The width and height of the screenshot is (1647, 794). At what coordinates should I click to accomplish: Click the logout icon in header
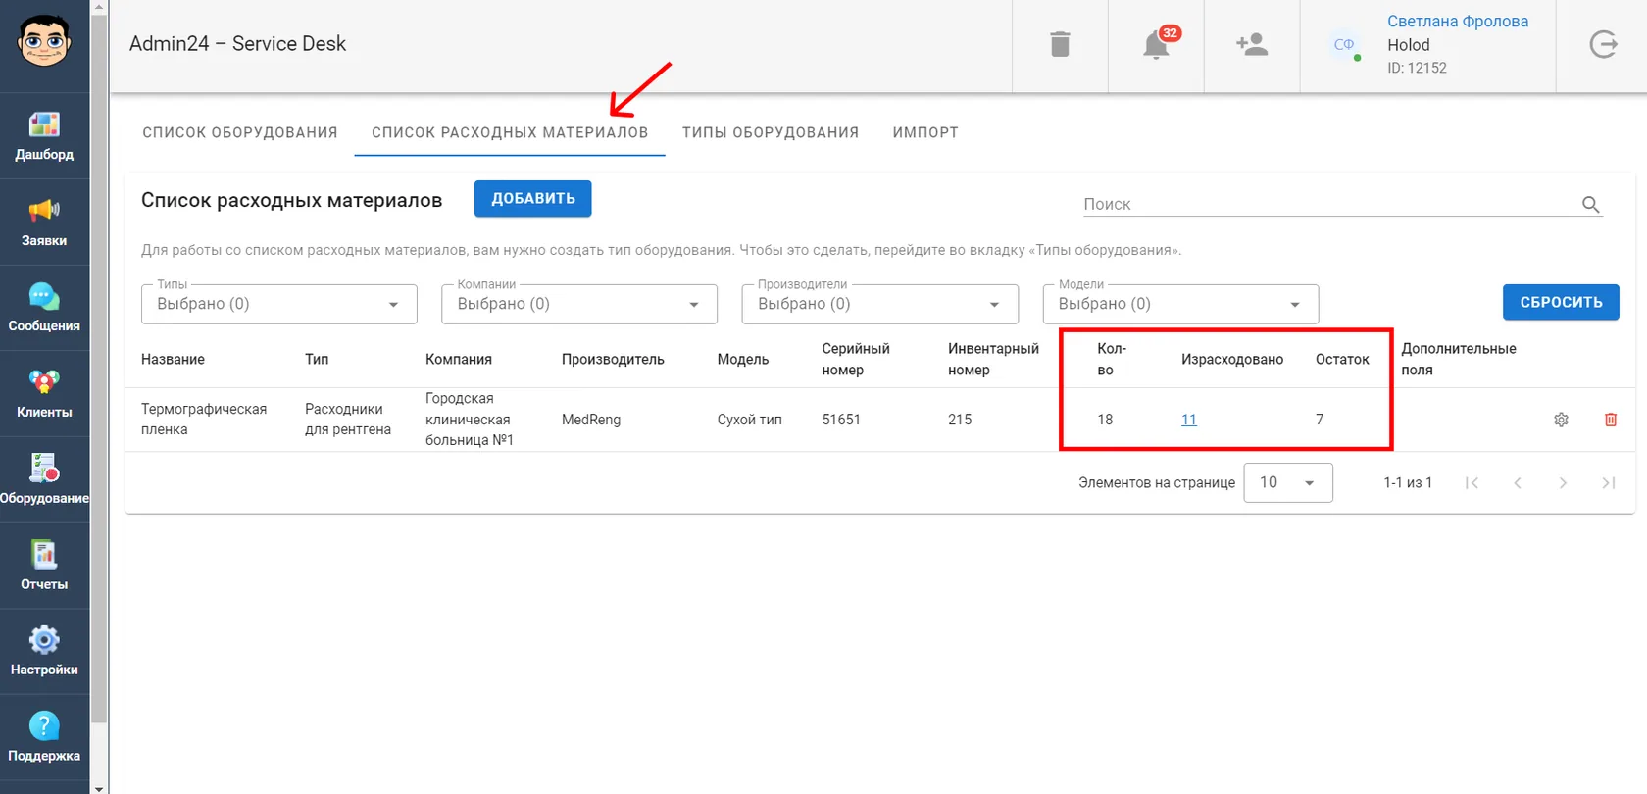tap(1603, 44)
